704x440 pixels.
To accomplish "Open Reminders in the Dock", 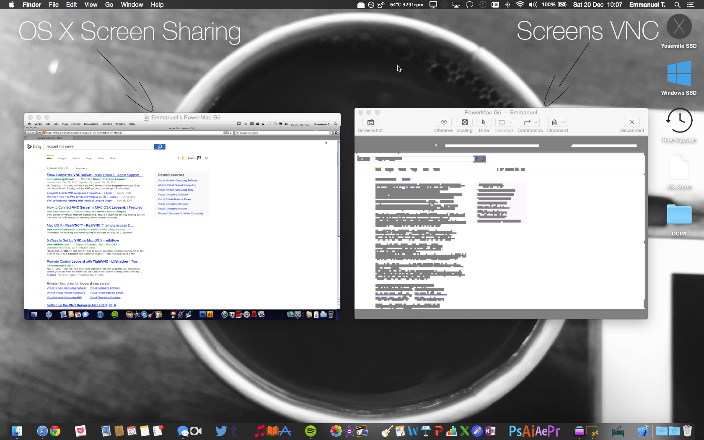I will click(x=158, y=431).
